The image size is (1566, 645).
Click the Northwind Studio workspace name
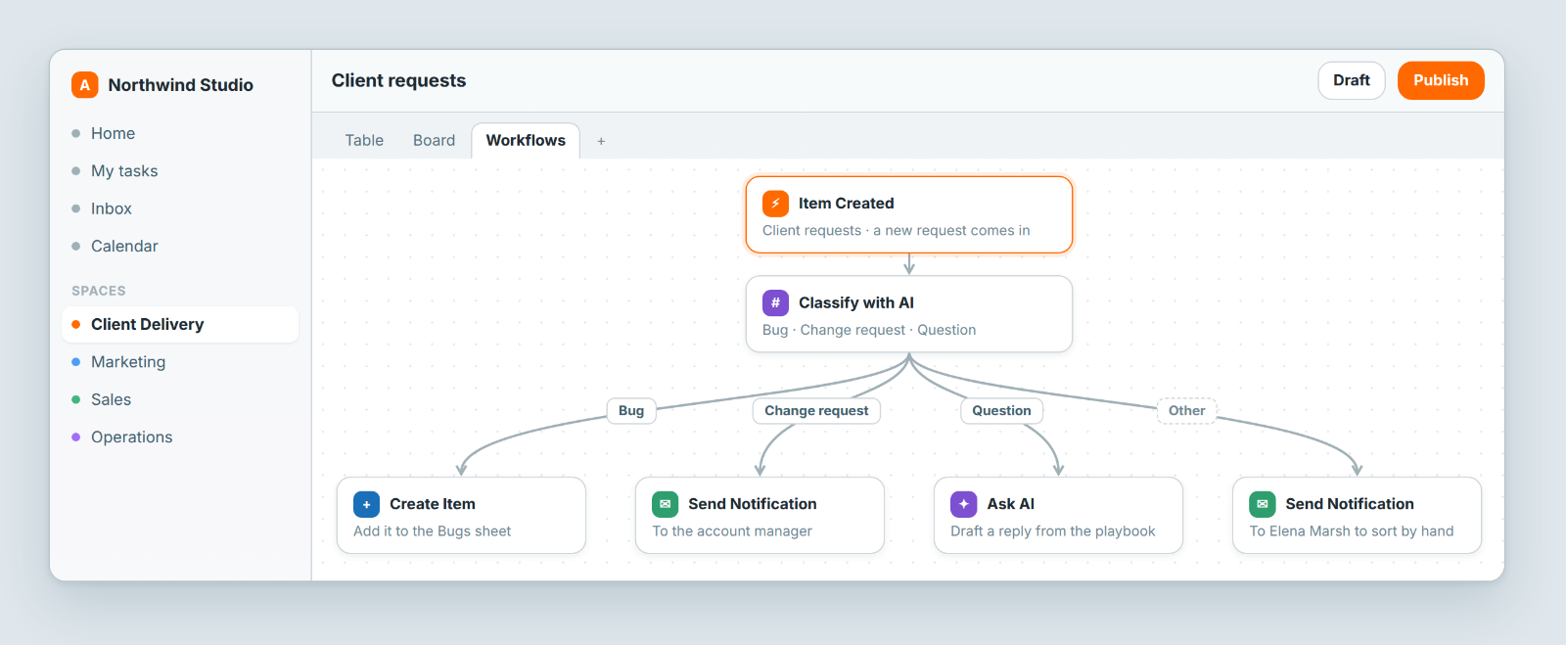pyautogui.click(x=180, y=85)
